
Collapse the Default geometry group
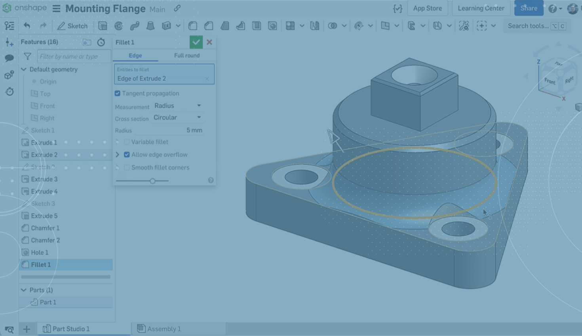pyautogui.click(x=24, y=69)
